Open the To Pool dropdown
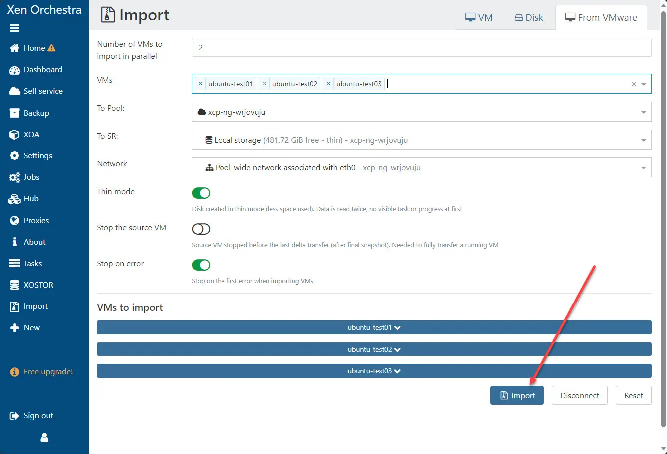This screenshot has height=454, width=667. pos(421,112)
